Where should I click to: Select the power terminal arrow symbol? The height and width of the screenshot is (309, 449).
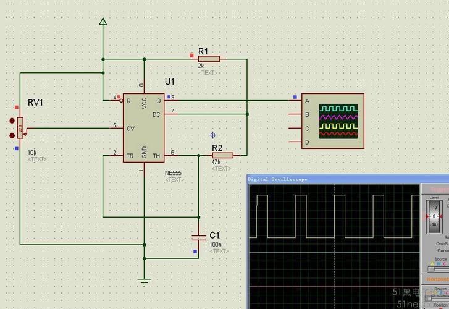click(x=103, y=22)
